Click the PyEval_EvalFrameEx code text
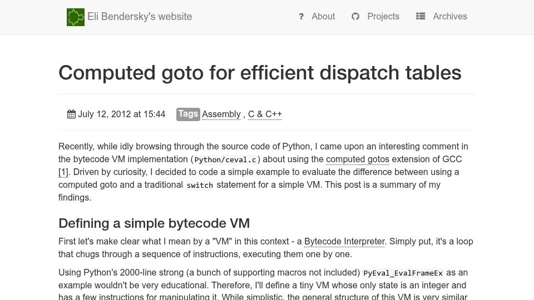The height and width of the screenshot is (300, 534). [403, 273]
